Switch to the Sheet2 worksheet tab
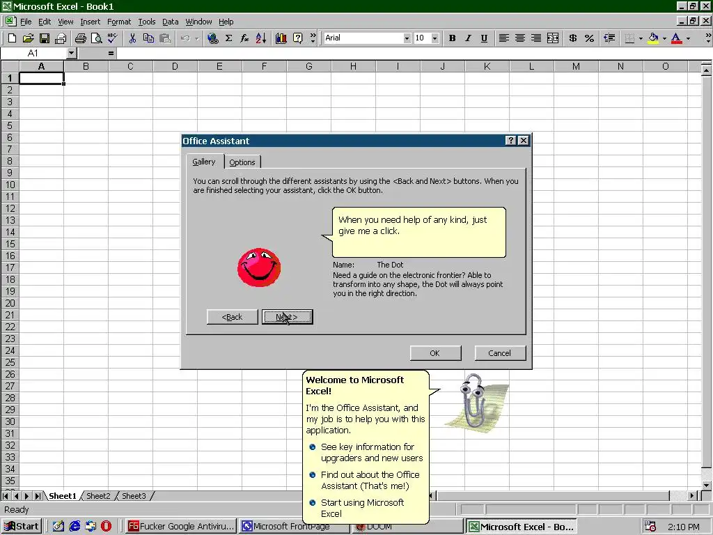713x535 pixels. point(98,496)
